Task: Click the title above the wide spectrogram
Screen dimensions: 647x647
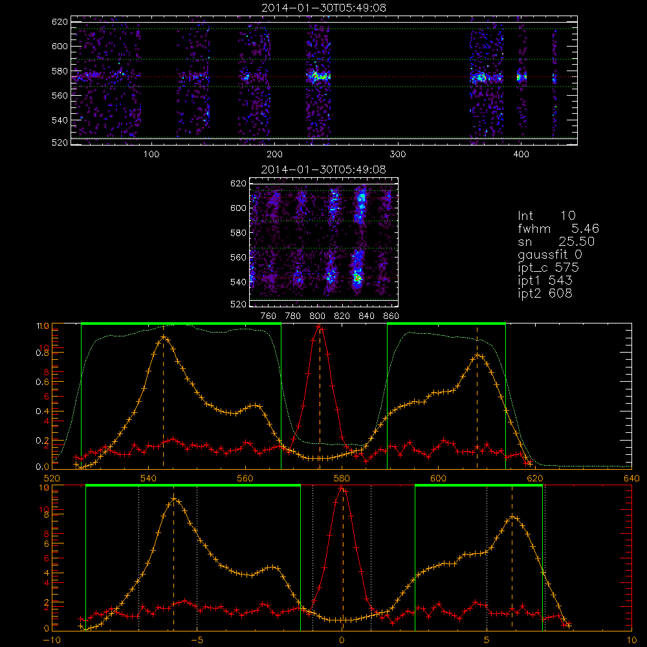Action: click(x=324, y=8)
